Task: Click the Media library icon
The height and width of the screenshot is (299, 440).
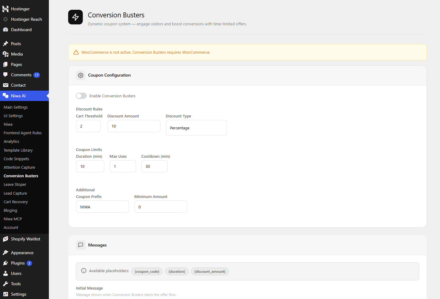Action: [5, 54]
